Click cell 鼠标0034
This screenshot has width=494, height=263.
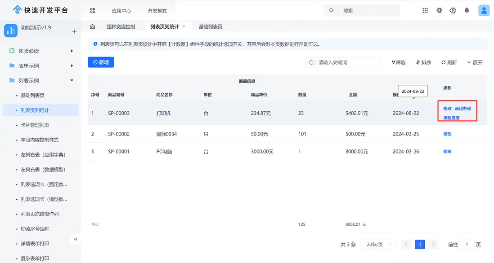pos(166,134)
